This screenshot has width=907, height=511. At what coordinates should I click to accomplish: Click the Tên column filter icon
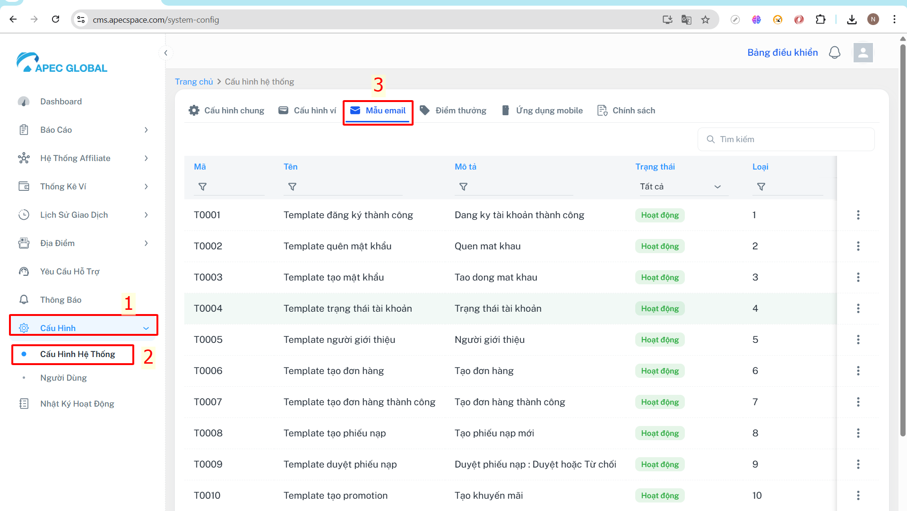(292, 187)
